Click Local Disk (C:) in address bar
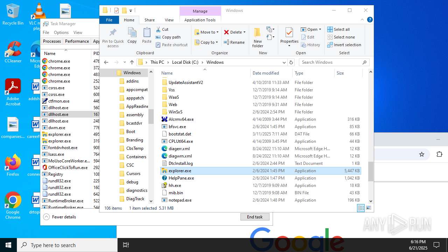The image size is (448, 252). (x=185, y=62)
